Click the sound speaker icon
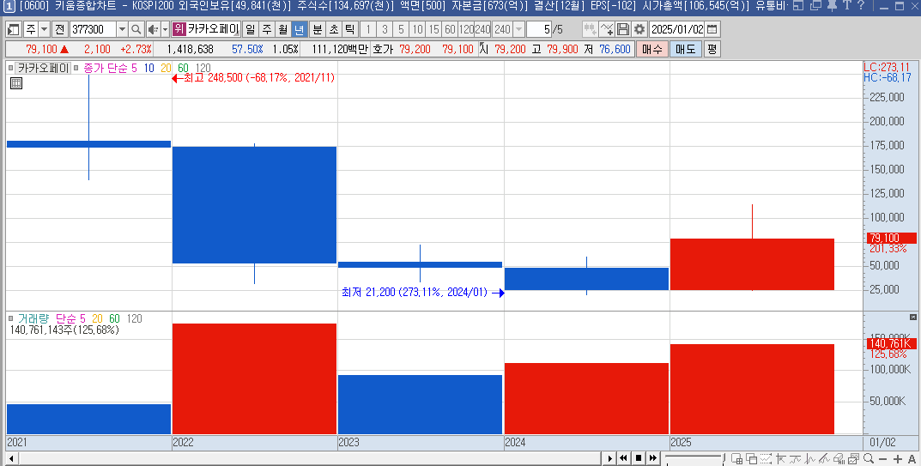 (153, 29)
